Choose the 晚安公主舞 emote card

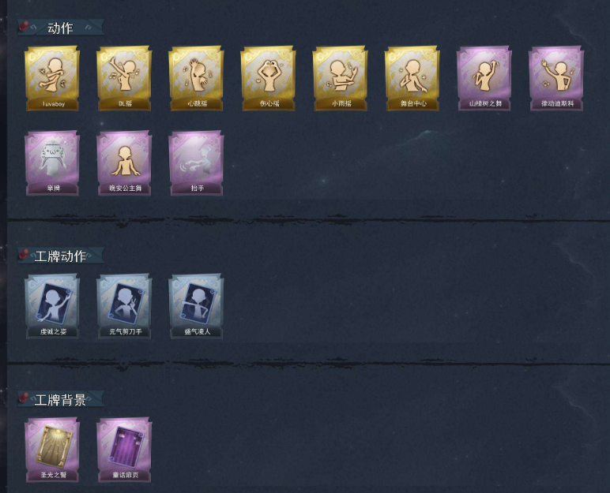point(124,163)
